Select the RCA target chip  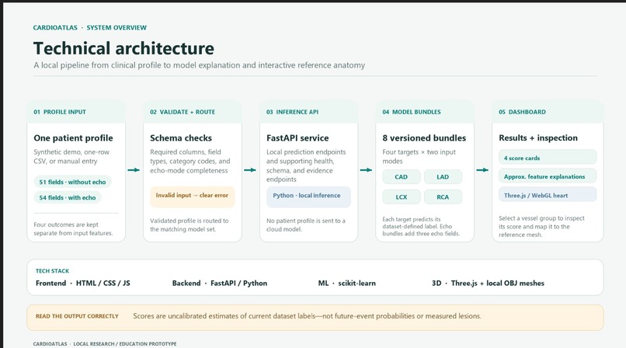[443, 197]
